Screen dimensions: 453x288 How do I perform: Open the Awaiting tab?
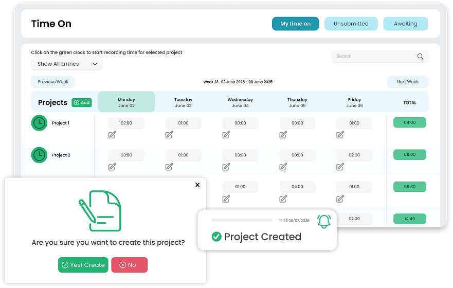[406, 24]
